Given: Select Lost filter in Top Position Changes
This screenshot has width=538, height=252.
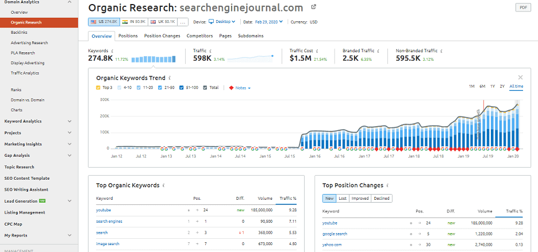Looking at the screenshot, I should 343,198.
